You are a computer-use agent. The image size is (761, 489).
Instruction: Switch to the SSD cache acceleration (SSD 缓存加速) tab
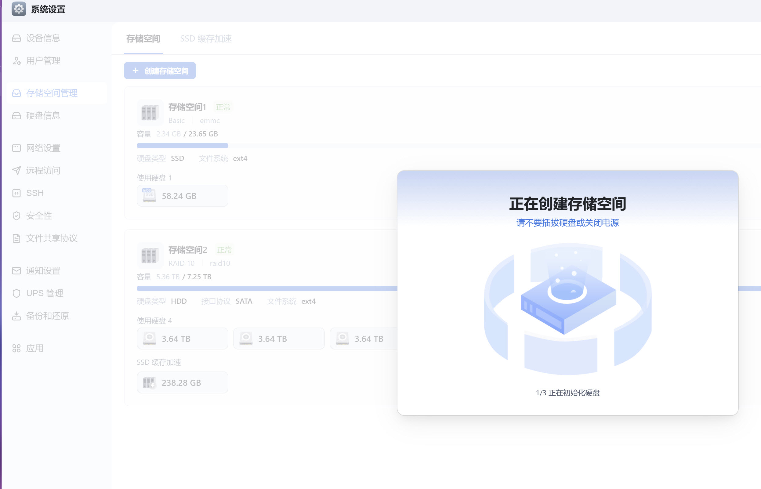click(x=206, y=39)
